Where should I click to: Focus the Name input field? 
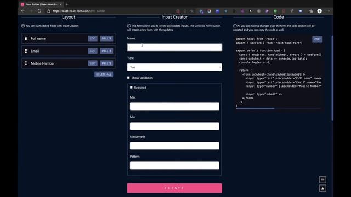174,48
